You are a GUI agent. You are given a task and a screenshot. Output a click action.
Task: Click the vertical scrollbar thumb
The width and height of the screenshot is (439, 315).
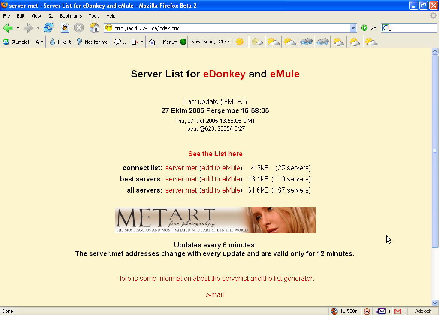435,151
